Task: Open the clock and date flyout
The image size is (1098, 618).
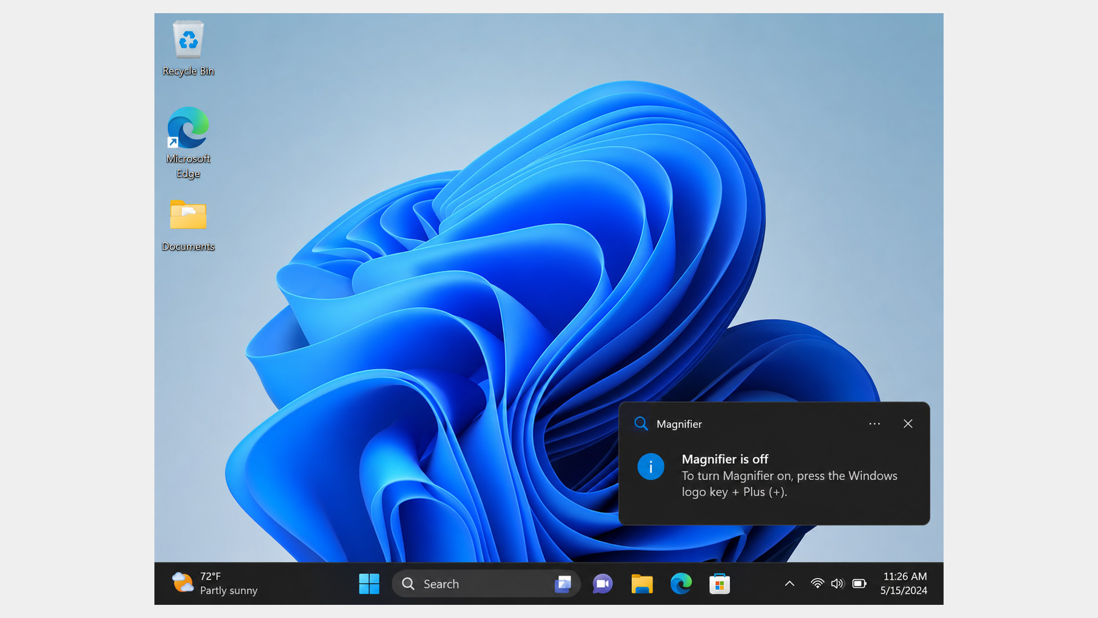Action: pyautogui.click(x=904, y=584)
